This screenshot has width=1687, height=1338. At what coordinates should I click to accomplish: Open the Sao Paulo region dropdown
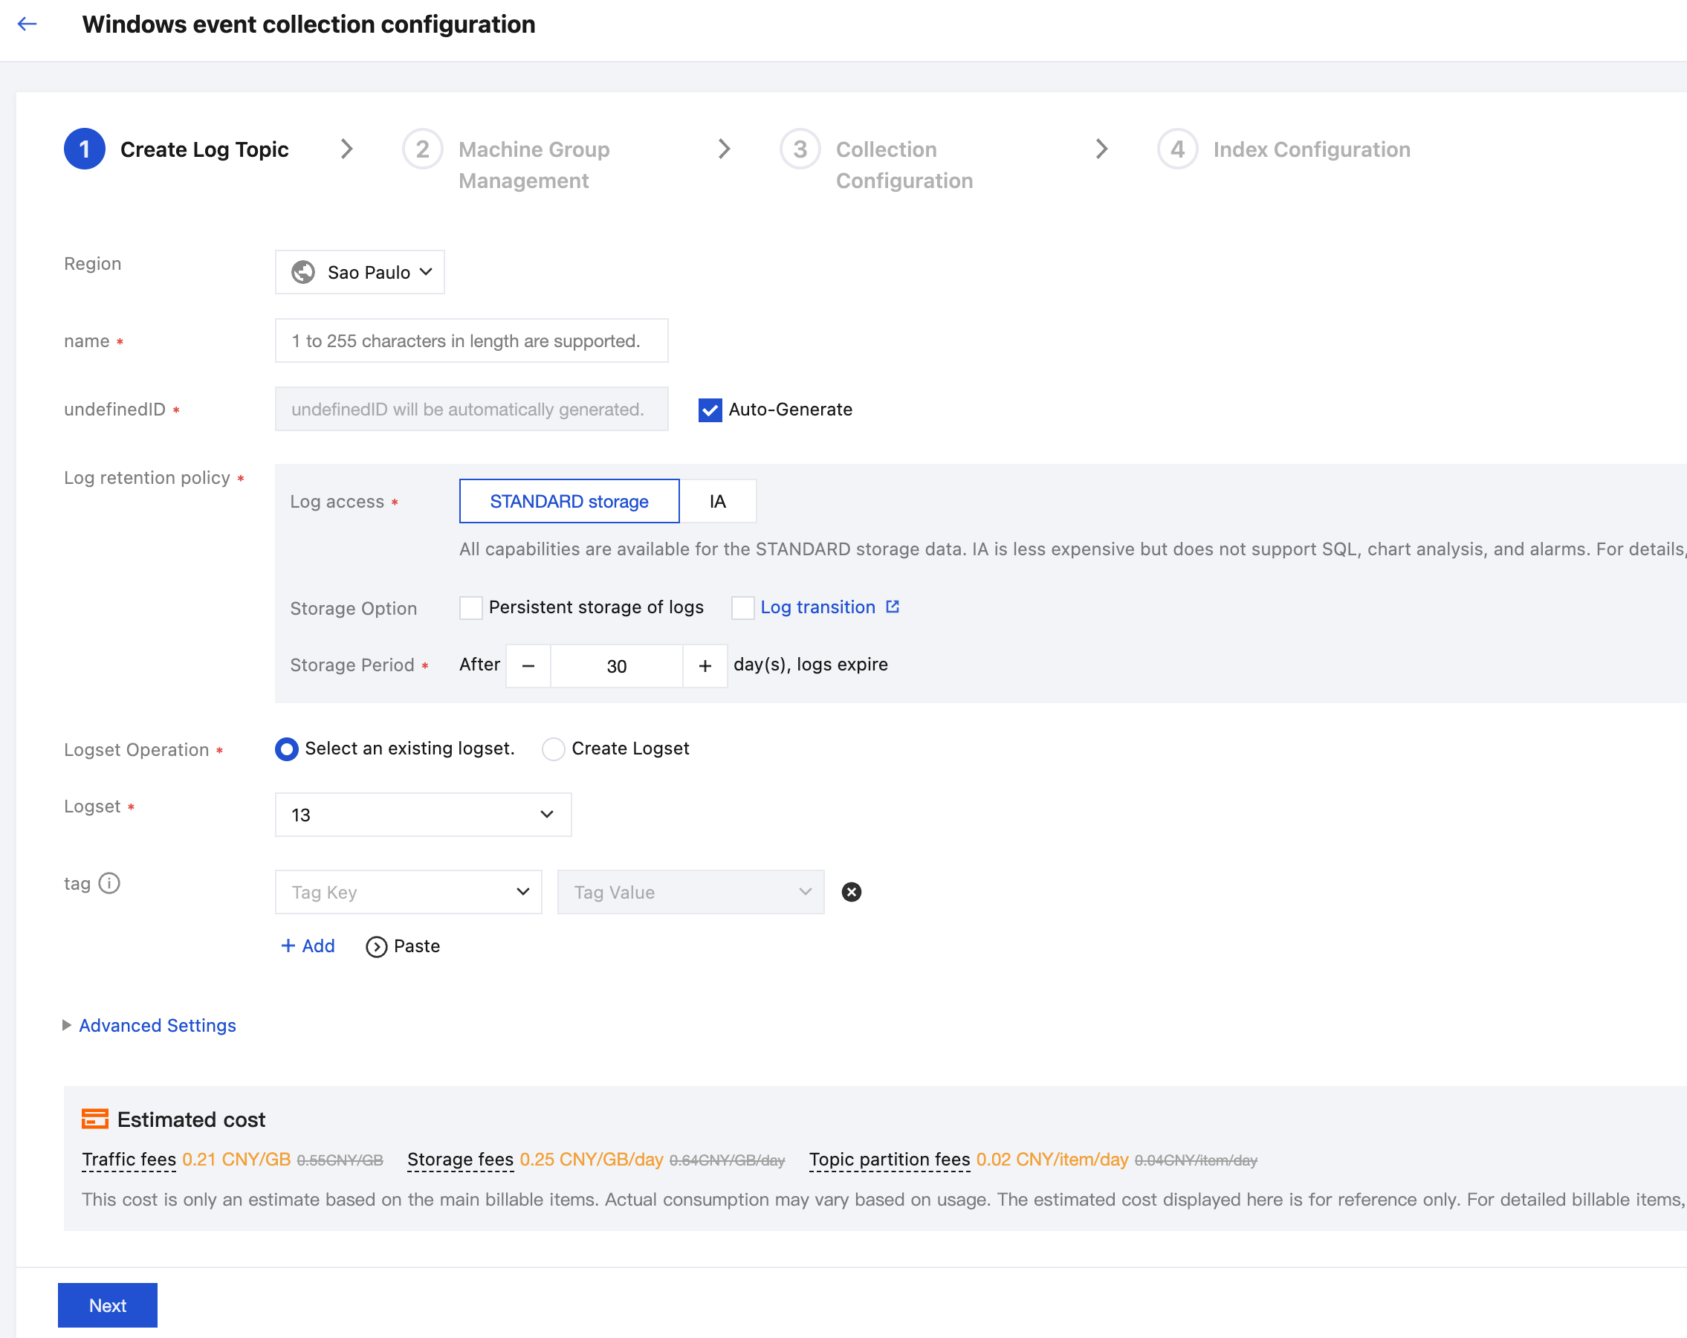click(360, 272)
